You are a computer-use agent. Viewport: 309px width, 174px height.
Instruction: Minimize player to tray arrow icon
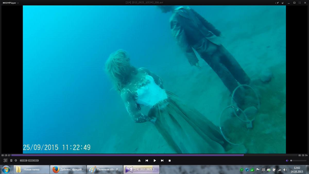pyautogui.click(x=283, y=3)
